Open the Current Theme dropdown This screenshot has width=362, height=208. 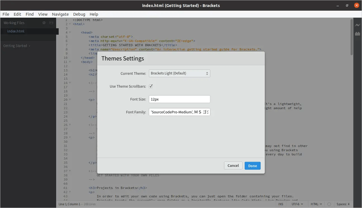[179, 73]
